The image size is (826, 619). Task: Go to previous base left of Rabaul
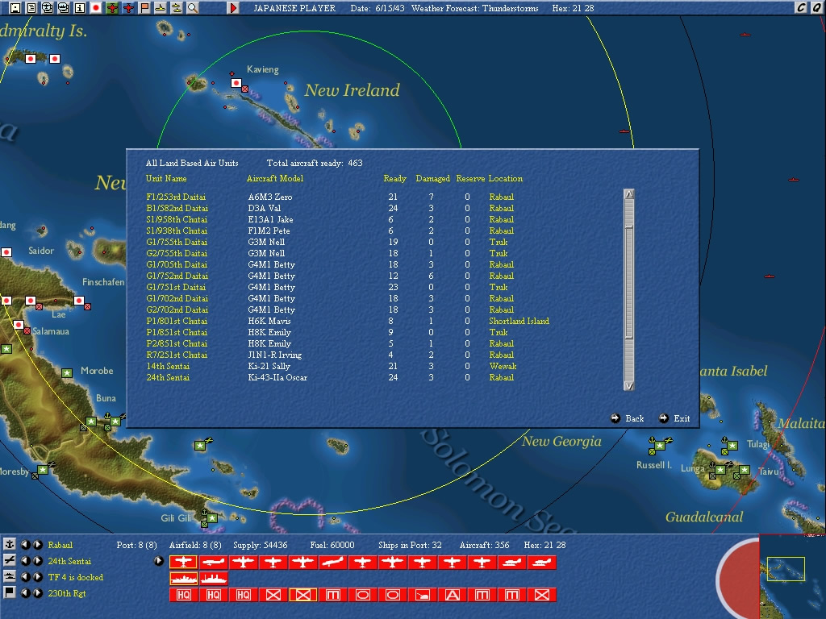(26, 545)
